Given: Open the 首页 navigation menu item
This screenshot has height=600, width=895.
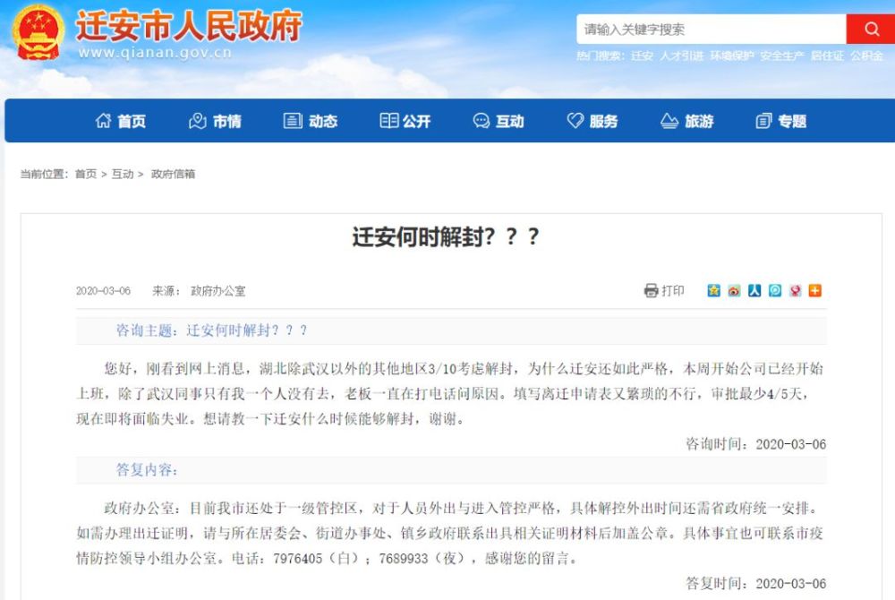Looking at the screenshot, I should [121, 121].
